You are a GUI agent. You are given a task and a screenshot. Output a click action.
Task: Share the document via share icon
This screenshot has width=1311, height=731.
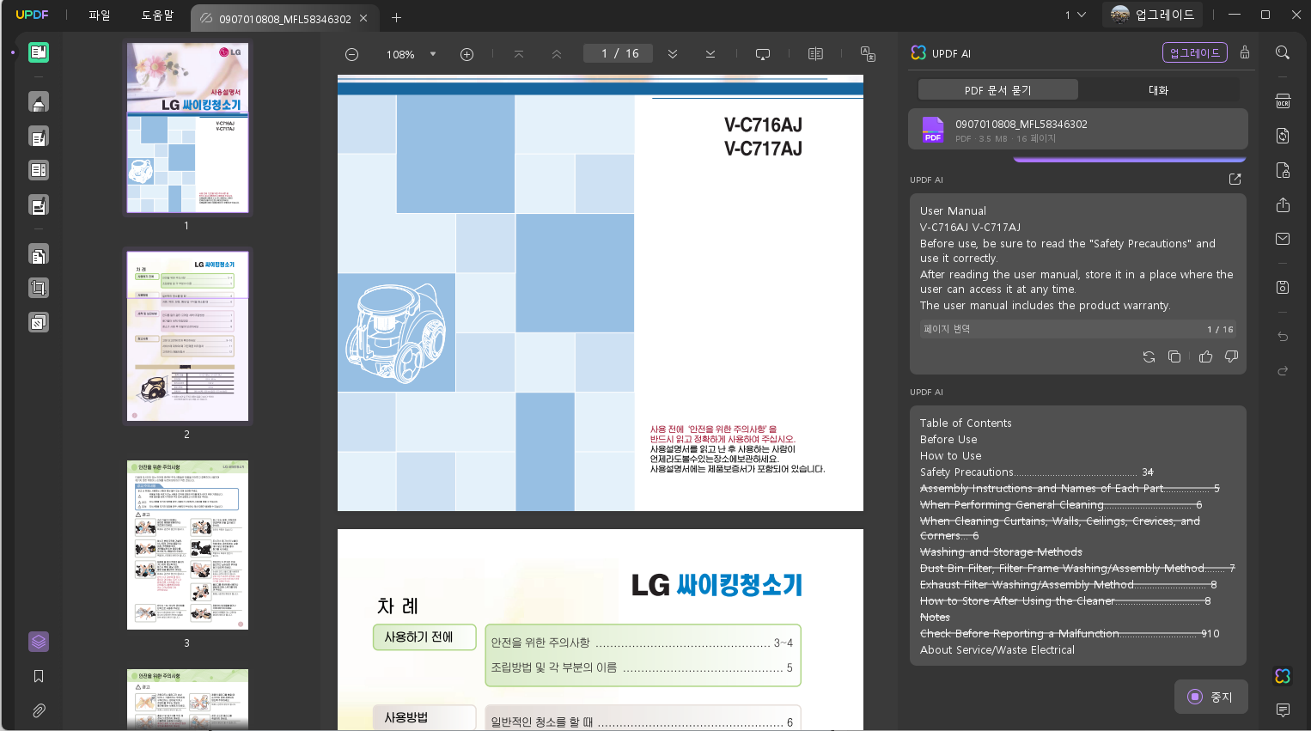click(1283, 204)
